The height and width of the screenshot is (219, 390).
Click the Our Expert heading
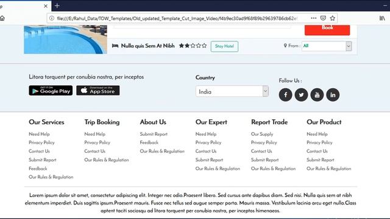pyautogui.click(x=211, y=122)
